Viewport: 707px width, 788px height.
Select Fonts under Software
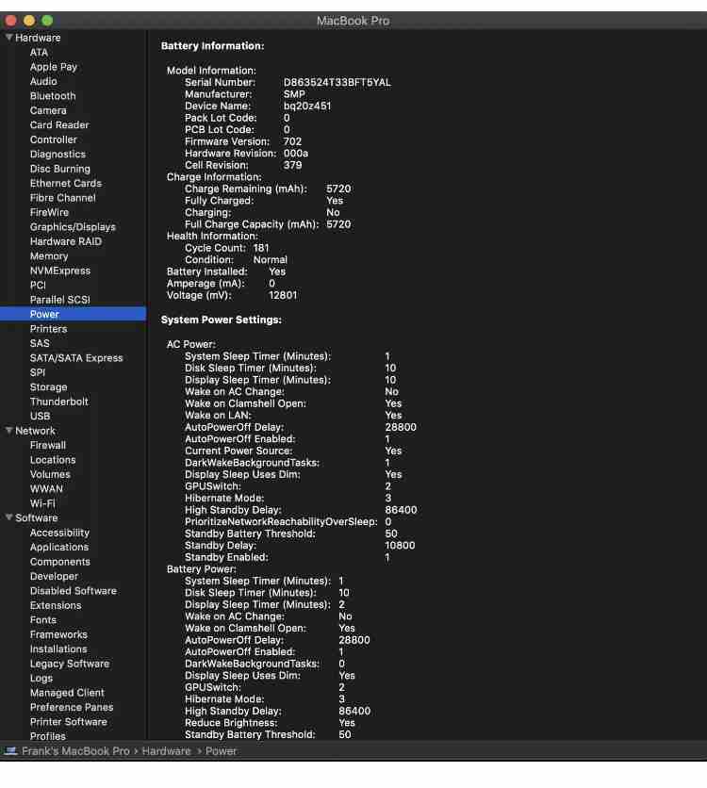coord(43,620)
